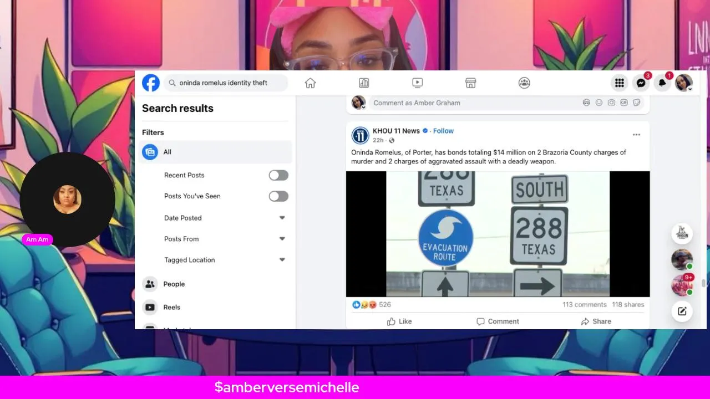Click the 'Am Am' participant avatar

(x=67, y=199)
